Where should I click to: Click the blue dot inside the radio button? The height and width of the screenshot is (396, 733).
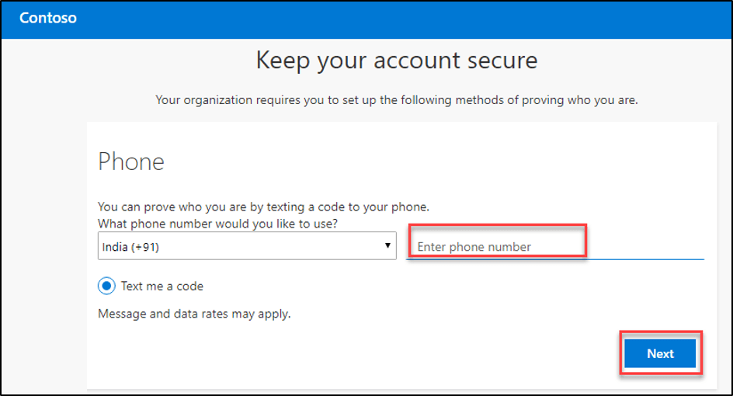[x=106, y=286]
